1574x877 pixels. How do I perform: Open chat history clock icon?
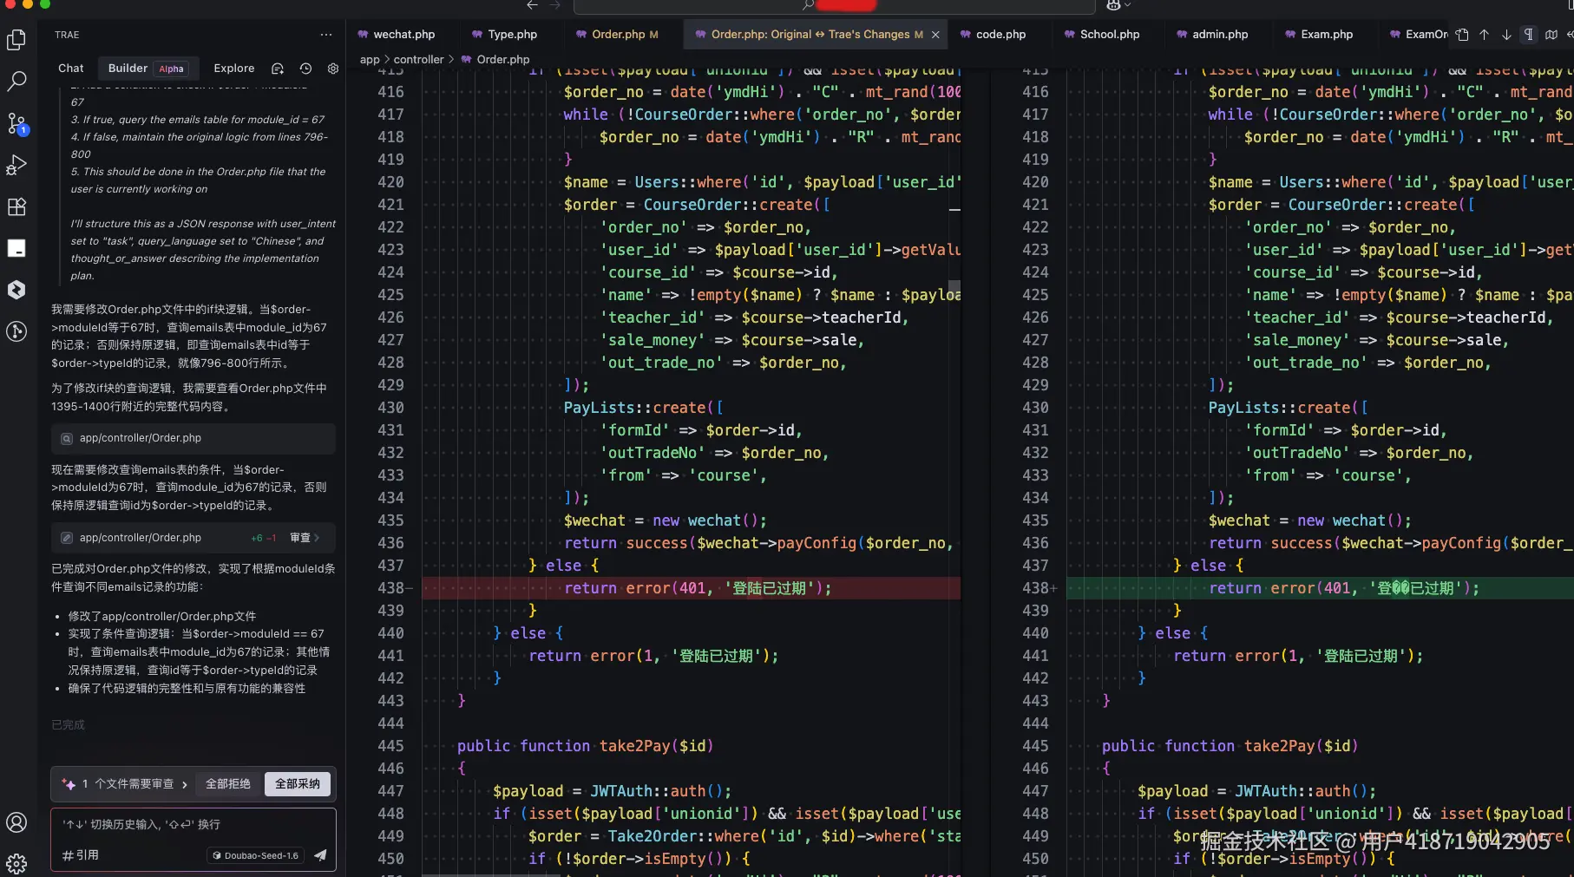[305, 69]
